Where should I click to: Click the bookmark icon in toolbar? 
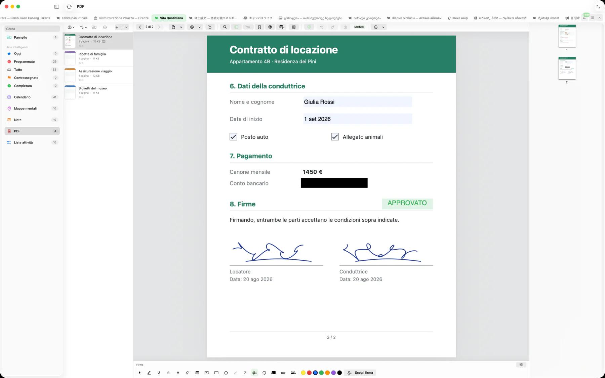tap(259, 27)
